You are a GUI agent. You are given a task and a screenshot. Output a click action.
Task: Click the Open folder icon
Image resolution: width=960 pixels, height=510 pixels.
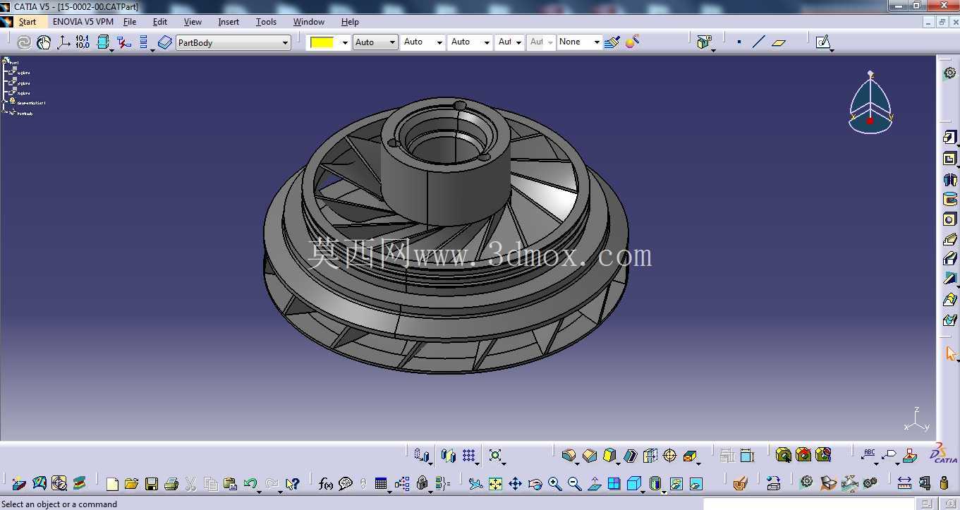[131, 484]
